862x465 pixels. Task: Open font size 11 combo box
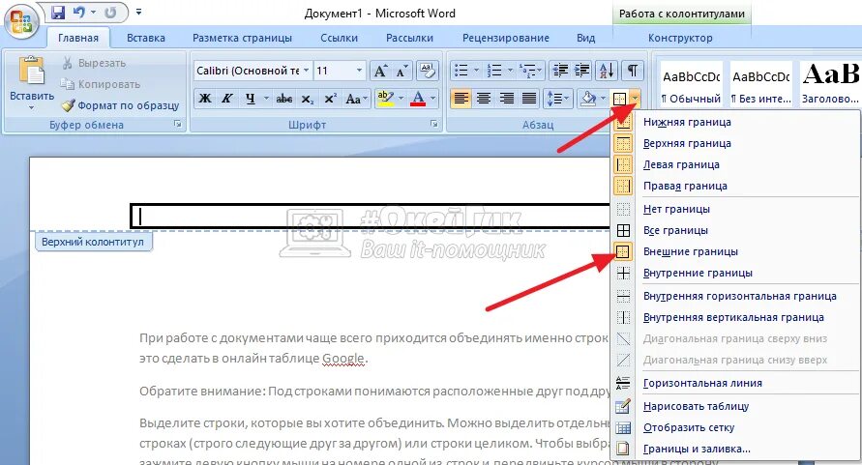[x=340, y=71]
